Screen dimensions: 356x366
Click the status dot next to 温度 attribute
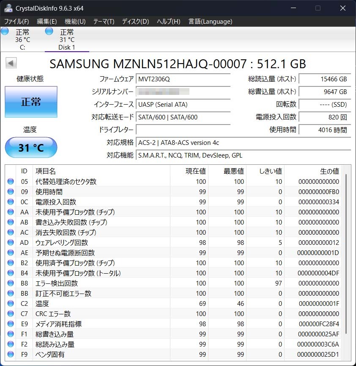coord(11,304)
